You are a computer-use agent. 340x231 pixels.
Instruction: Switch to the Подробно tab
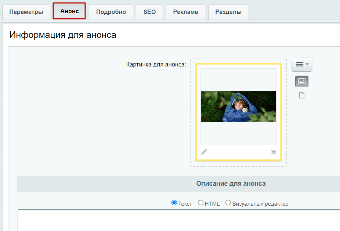[x=111, y=12]
